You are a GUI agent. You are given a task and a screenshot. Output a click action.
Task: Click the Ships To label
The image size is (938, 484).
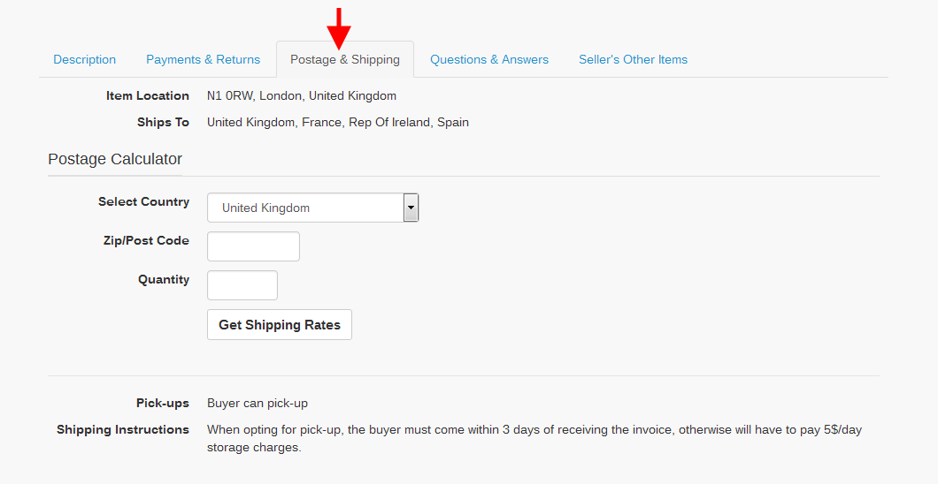coord(163,122)
